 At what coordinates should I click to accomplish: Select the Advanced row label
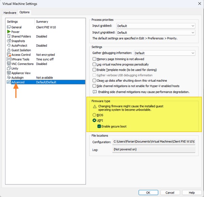click(18, 82)
